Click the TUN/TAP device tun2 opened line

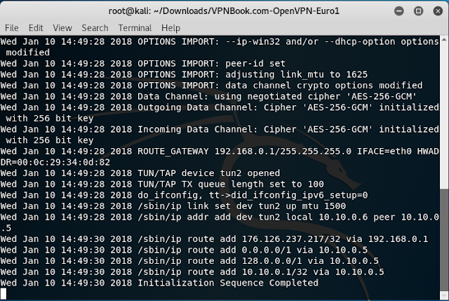pyautogui.click(x=140, y=173)
